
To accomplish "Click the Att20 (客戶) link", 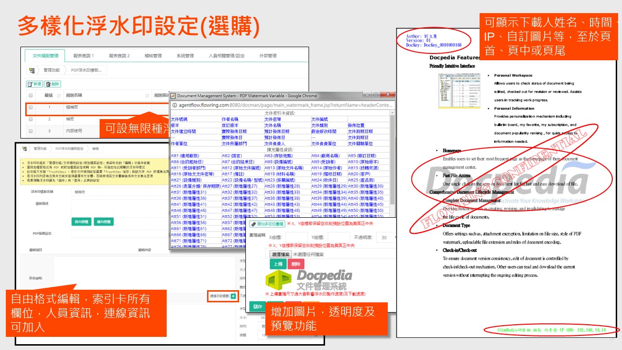I will [x=359, y=174].
